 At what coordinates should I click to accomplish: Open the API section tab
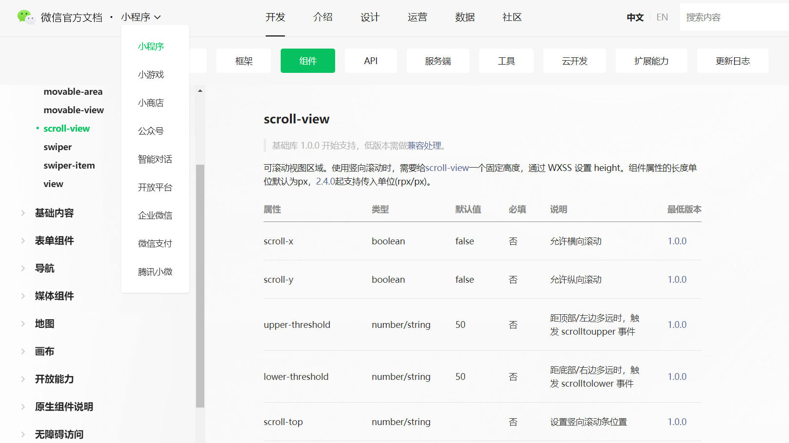click(371, 61)
